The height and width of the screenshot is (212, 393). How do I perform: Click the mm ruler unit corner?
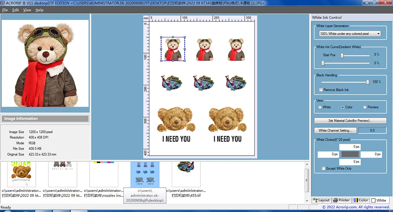tap(146, 18)
